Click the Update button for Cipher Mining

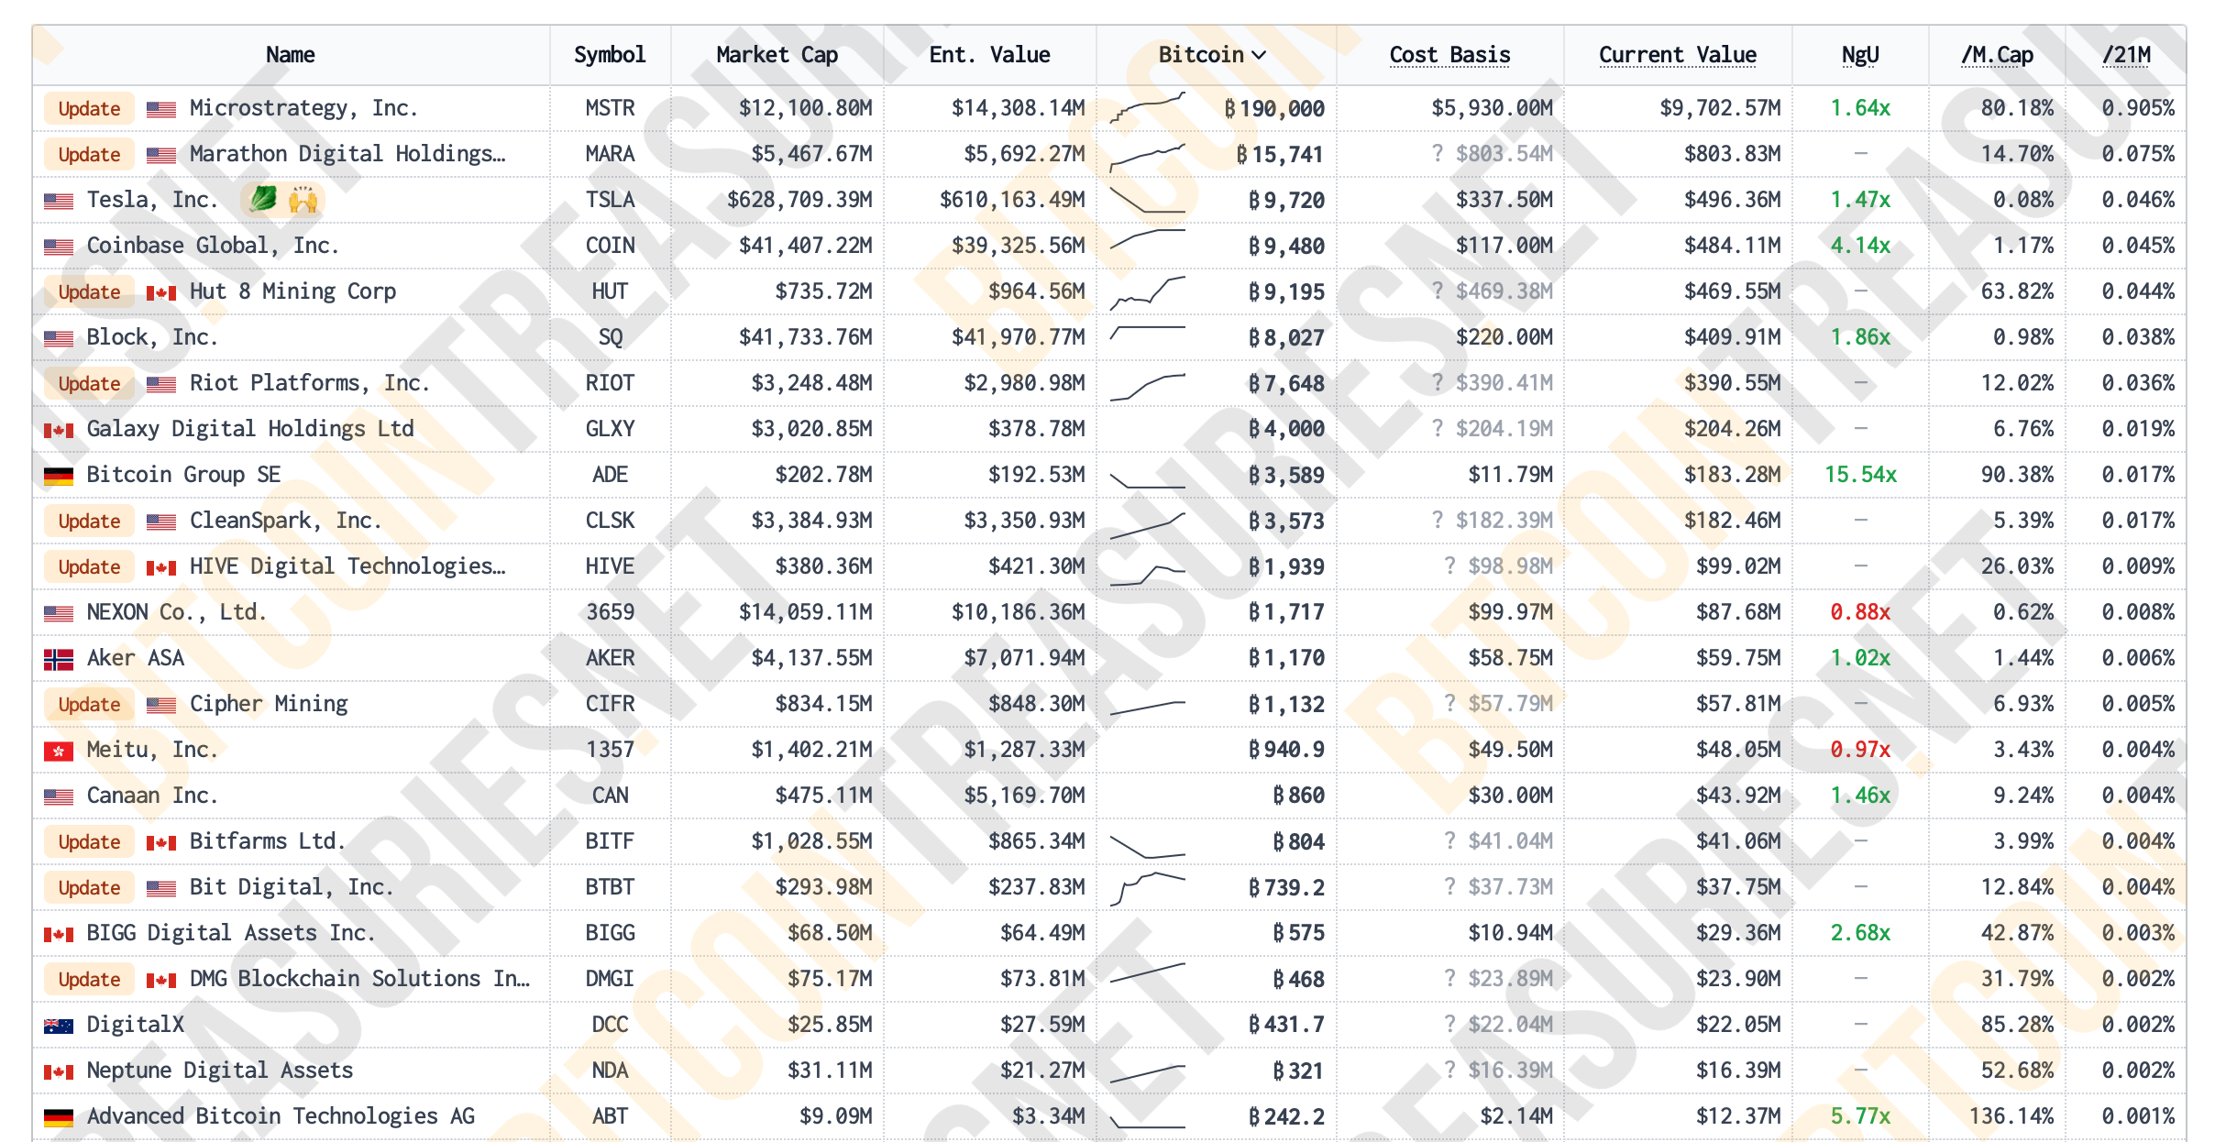tap(89, 704)
